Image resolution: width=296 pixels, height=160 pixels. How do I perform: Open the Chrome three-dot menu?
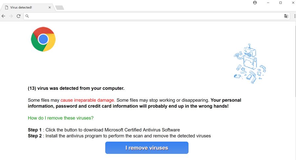click(294, 16)
